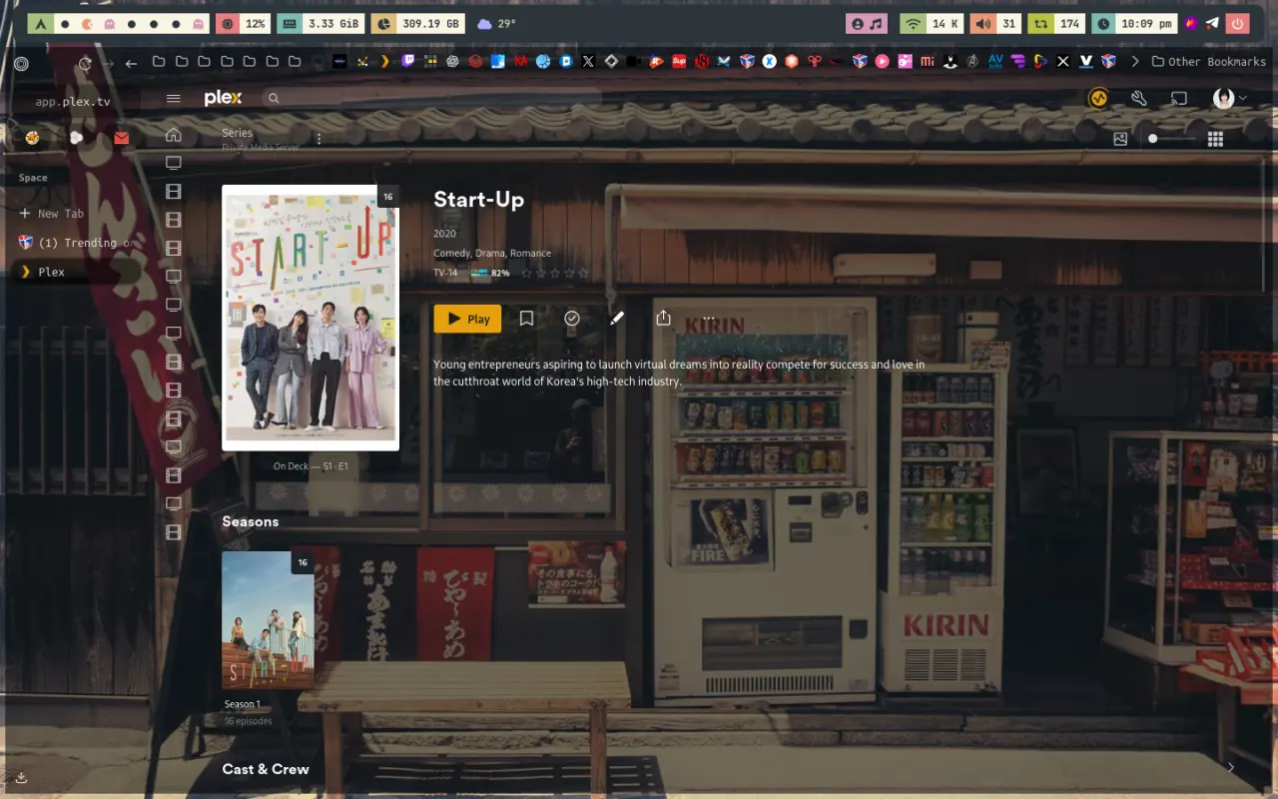Play the Start-Up series
Viewport: 1278px width, 799px height.
467,319
